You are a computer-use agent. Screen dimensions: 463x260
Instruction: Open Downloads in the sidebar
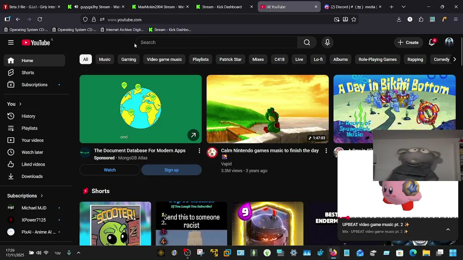pyautogui.click(x=34, y=177)
